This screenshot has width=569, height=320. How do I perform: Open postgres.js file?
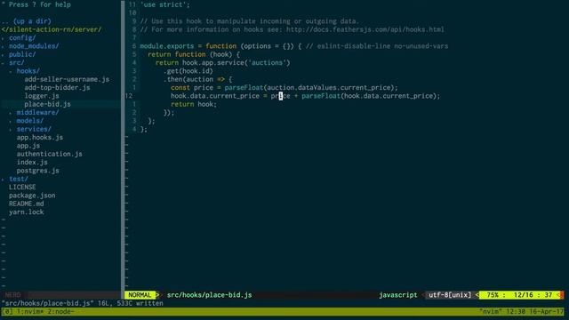click(37, 171)
